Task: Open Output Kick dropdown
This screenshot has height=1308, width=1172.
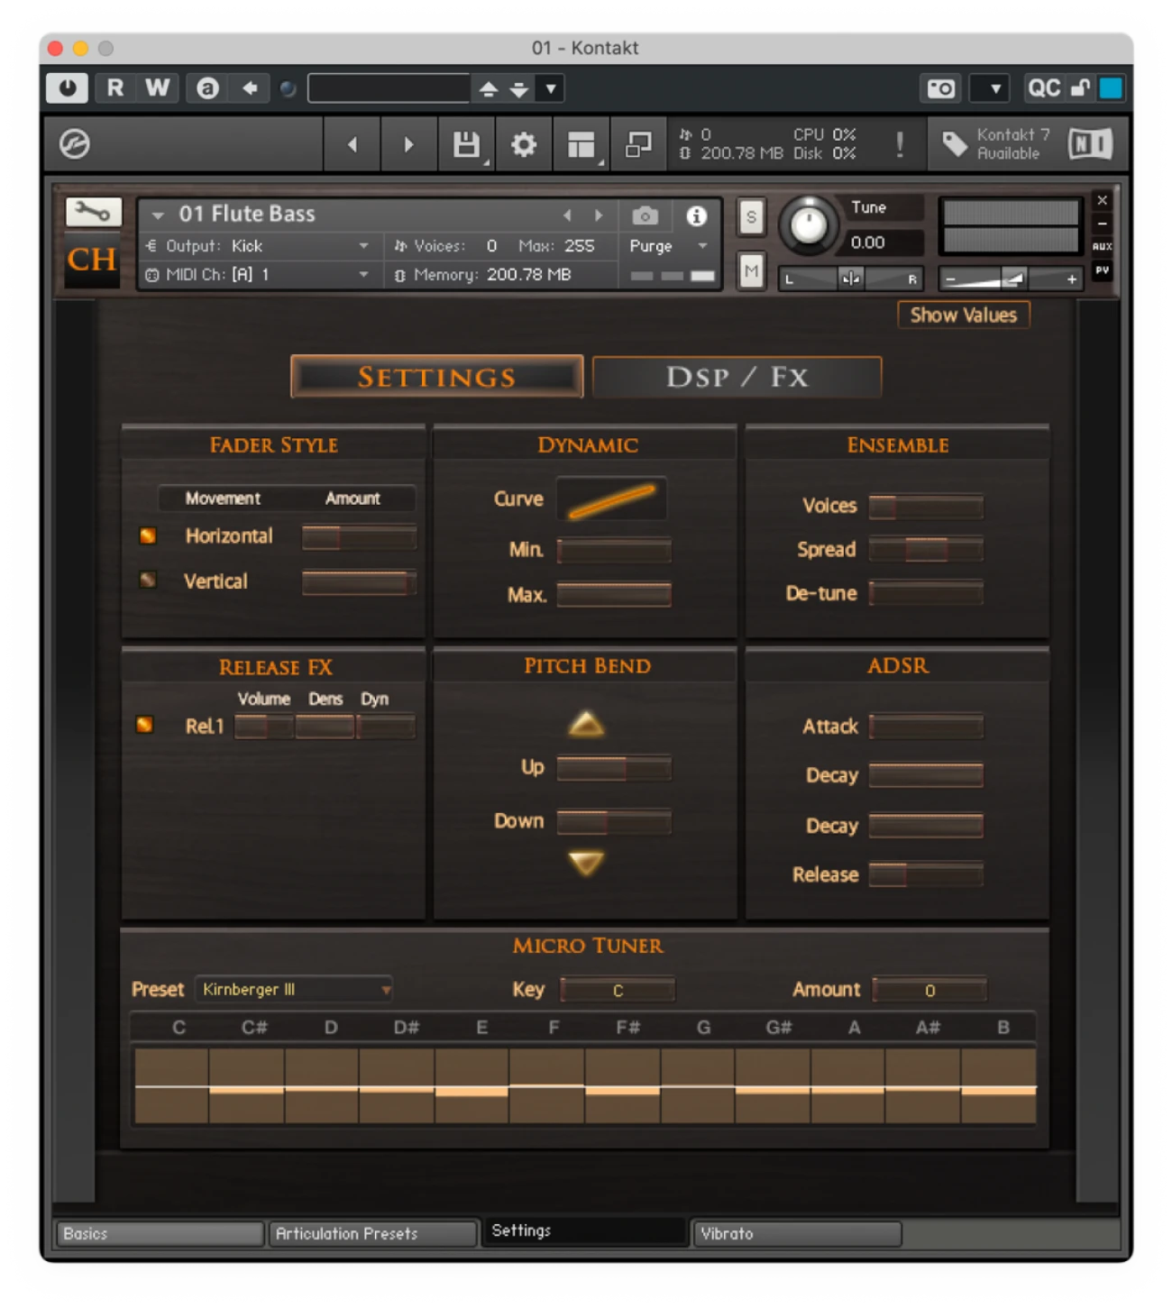Action: 259,246
